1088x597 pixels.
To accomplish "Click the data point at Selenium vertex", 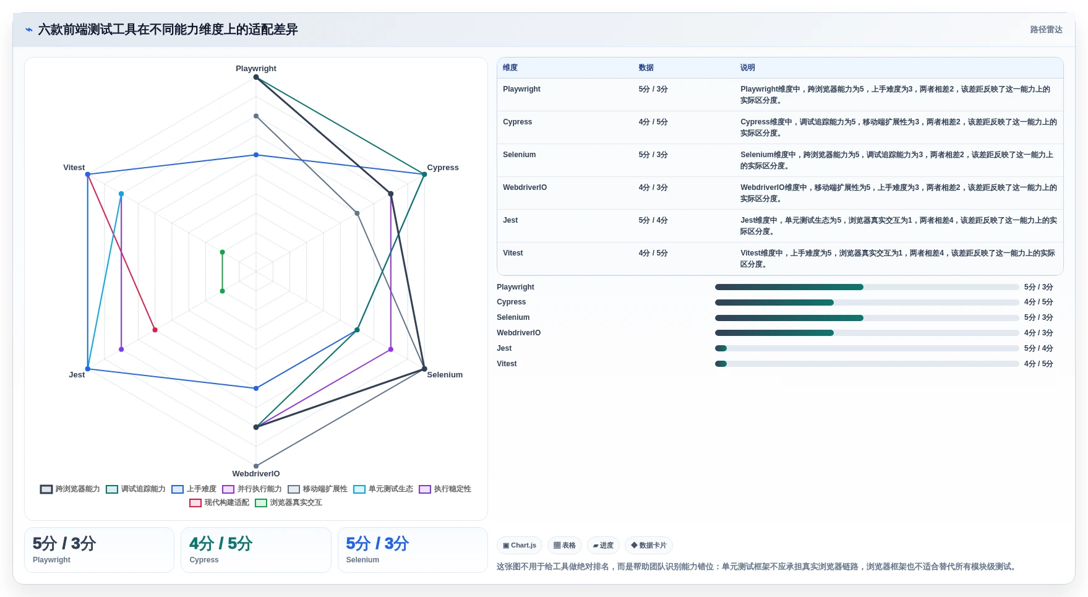I will coord(424,369).
